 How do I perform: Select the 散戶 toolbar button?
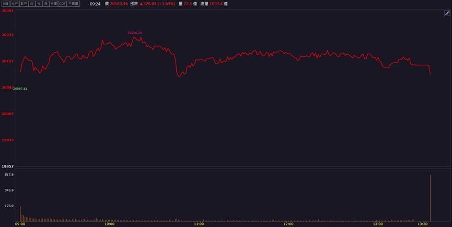coord(24,4)
